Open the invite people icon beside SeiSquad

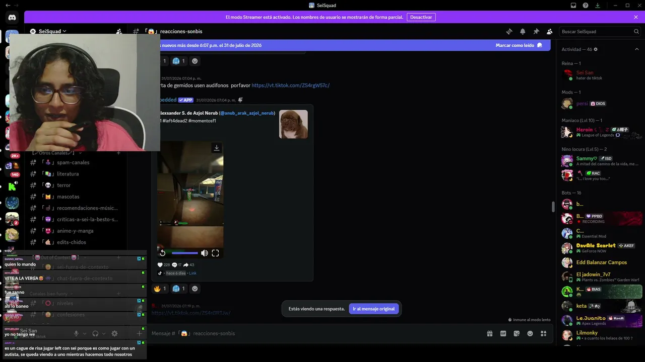pyautogui.click(x=119, y=31)
